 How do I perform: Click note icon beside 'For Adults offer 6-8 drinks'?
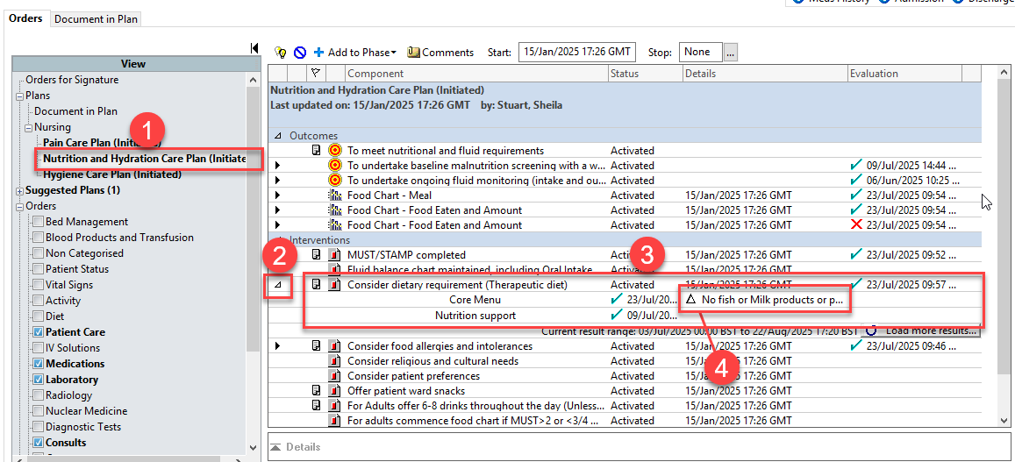click(x=317, y=406)
